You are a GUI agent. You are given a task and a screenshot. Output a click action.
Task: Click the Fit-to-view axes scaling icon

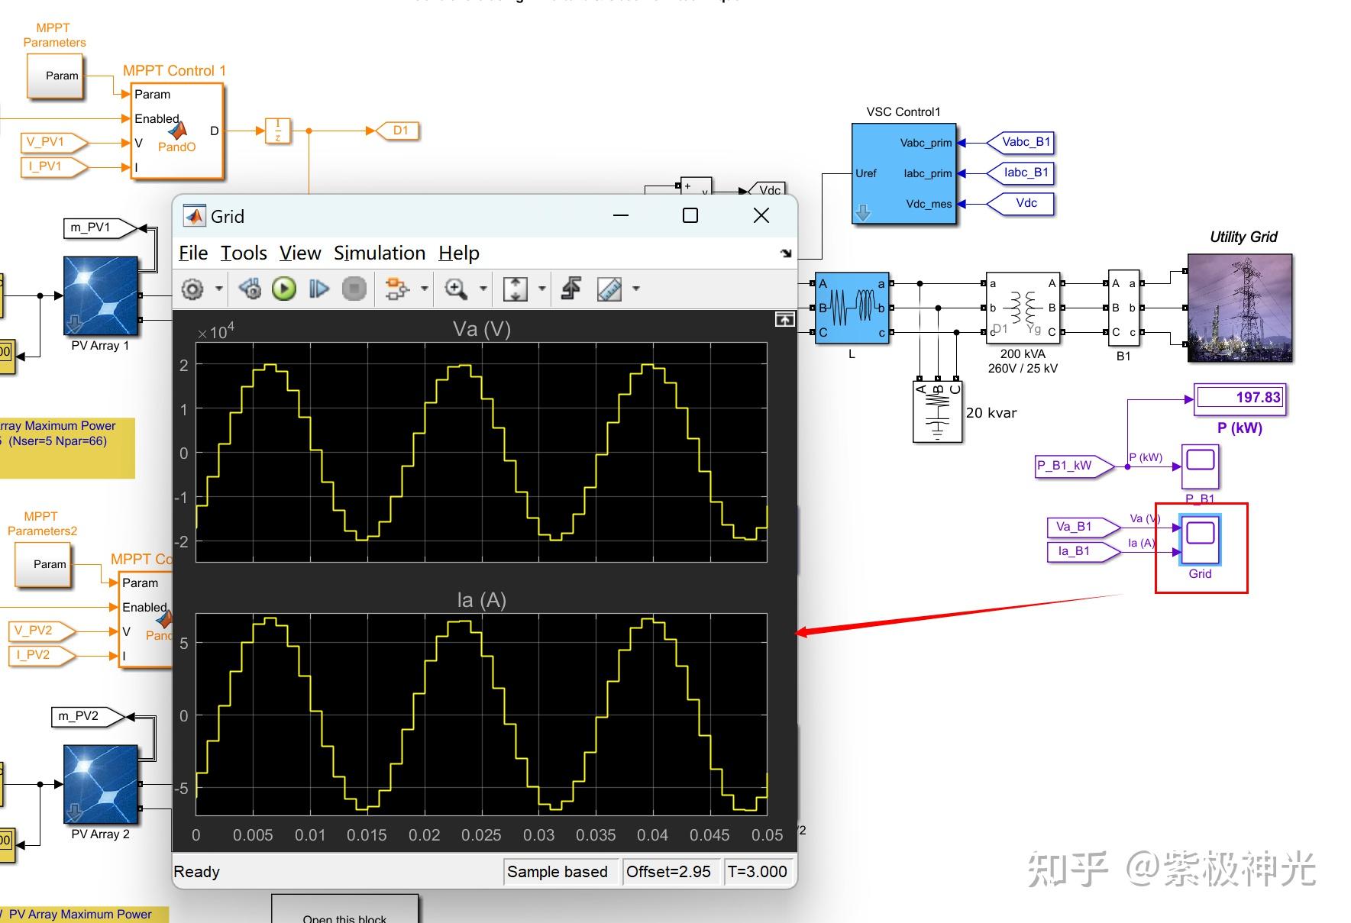[517, 289]
